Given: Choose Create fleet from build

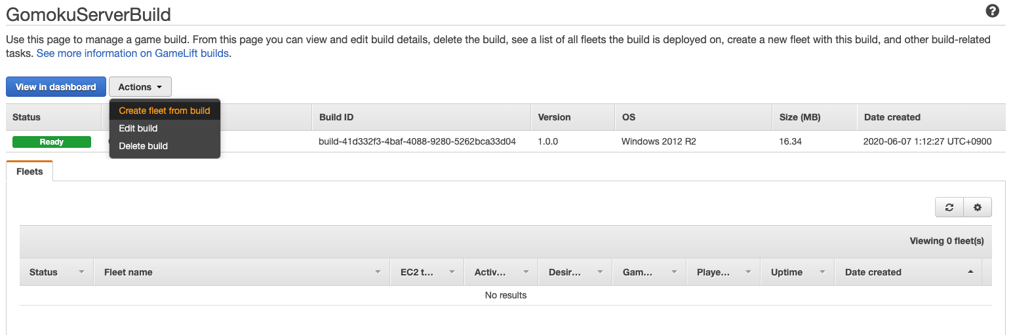Looking at the screenshot, I should (165, 111).
